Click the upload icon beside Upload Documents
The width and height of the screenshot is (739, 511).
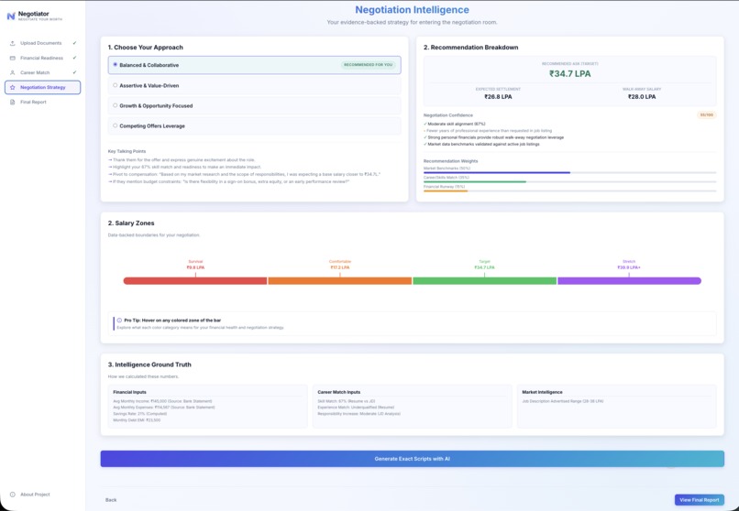13,43
